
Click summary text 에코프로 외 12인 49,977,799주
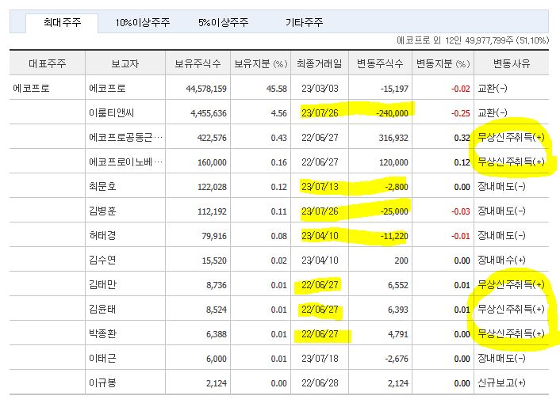(455, 40)
